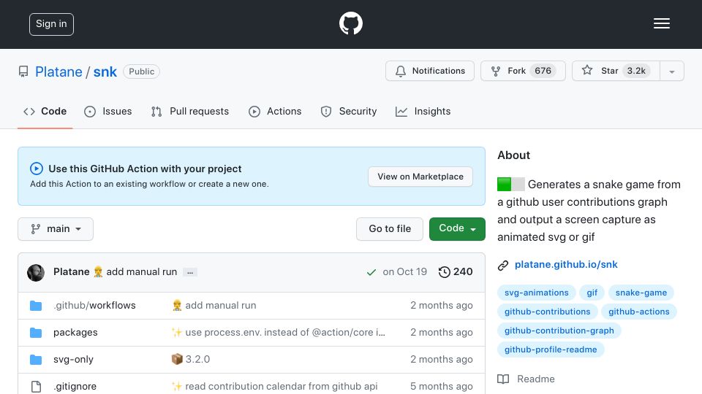Screen dimensions: 702x394
Task: Open platane.github.io/snk website link
Action: pos(566,264)
